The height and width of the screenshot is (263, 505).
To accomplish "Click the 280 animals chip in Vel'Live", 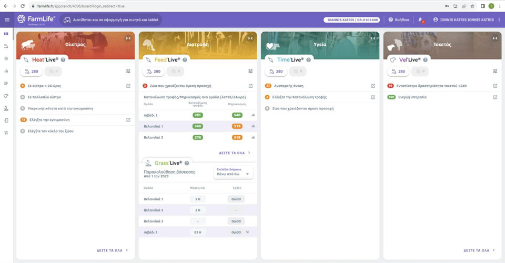I will click(398, 72).
